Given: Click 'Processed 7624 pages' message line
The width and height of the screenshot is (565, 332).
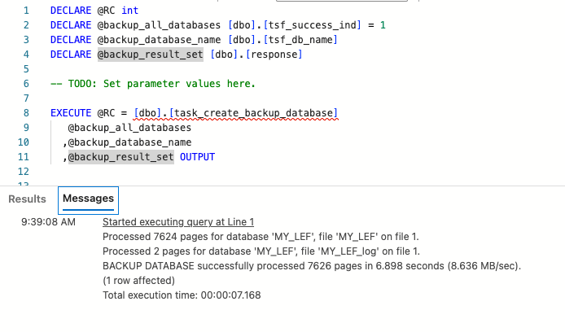Looking at the screenshot, I should (x=261, y=237).
